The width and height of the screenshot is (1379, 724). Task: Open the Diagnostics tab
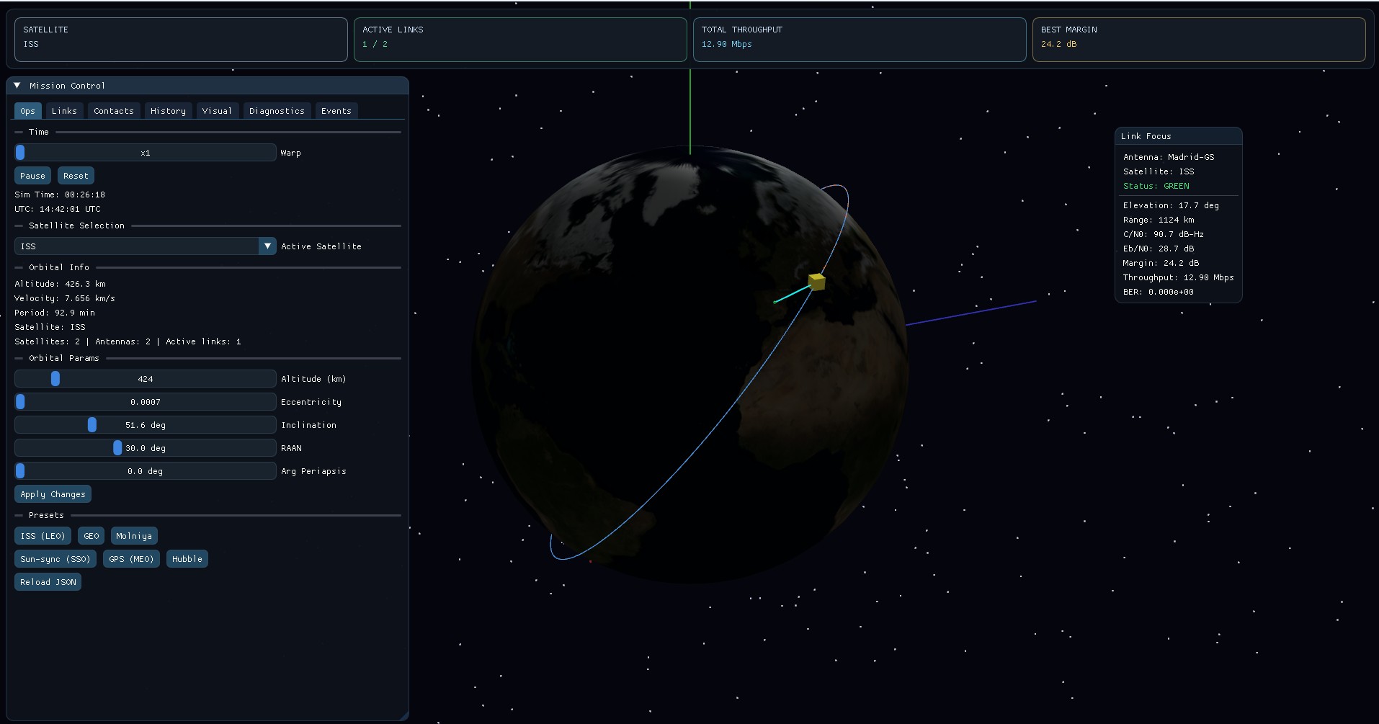(277, 110)
